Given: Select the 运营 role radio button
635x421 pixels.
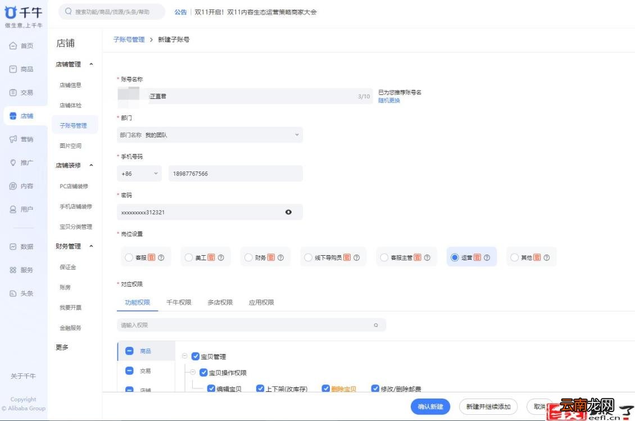Looking at the screenshot, I should (x=455, y=257).
